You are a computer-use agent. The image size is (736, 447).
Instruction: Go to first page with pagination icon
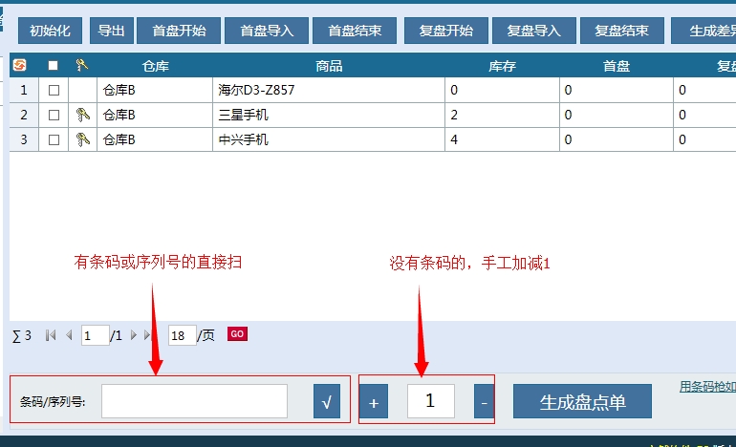tap(51, 335)
